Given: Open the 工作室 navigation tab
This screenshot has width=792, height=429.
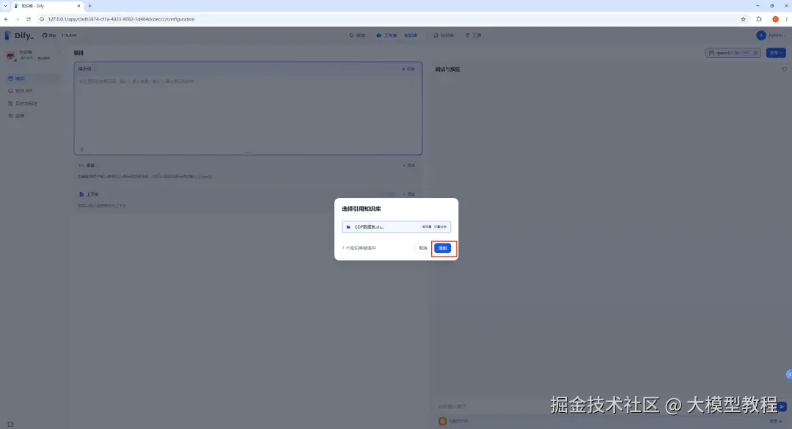Looking at the screenshot, I should pos(387,35).
